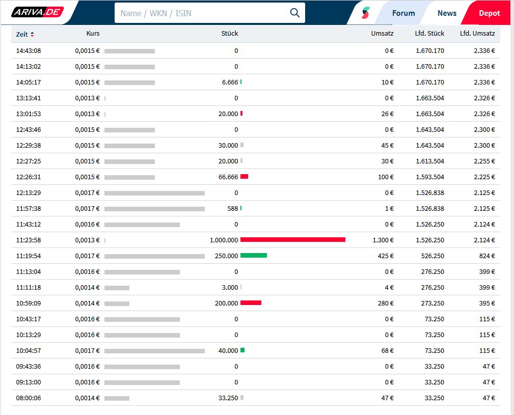The width and height of the screenshot is (514, 415).
Task: Open the red-green S icon tab
Action: click(x=366, y=13)
